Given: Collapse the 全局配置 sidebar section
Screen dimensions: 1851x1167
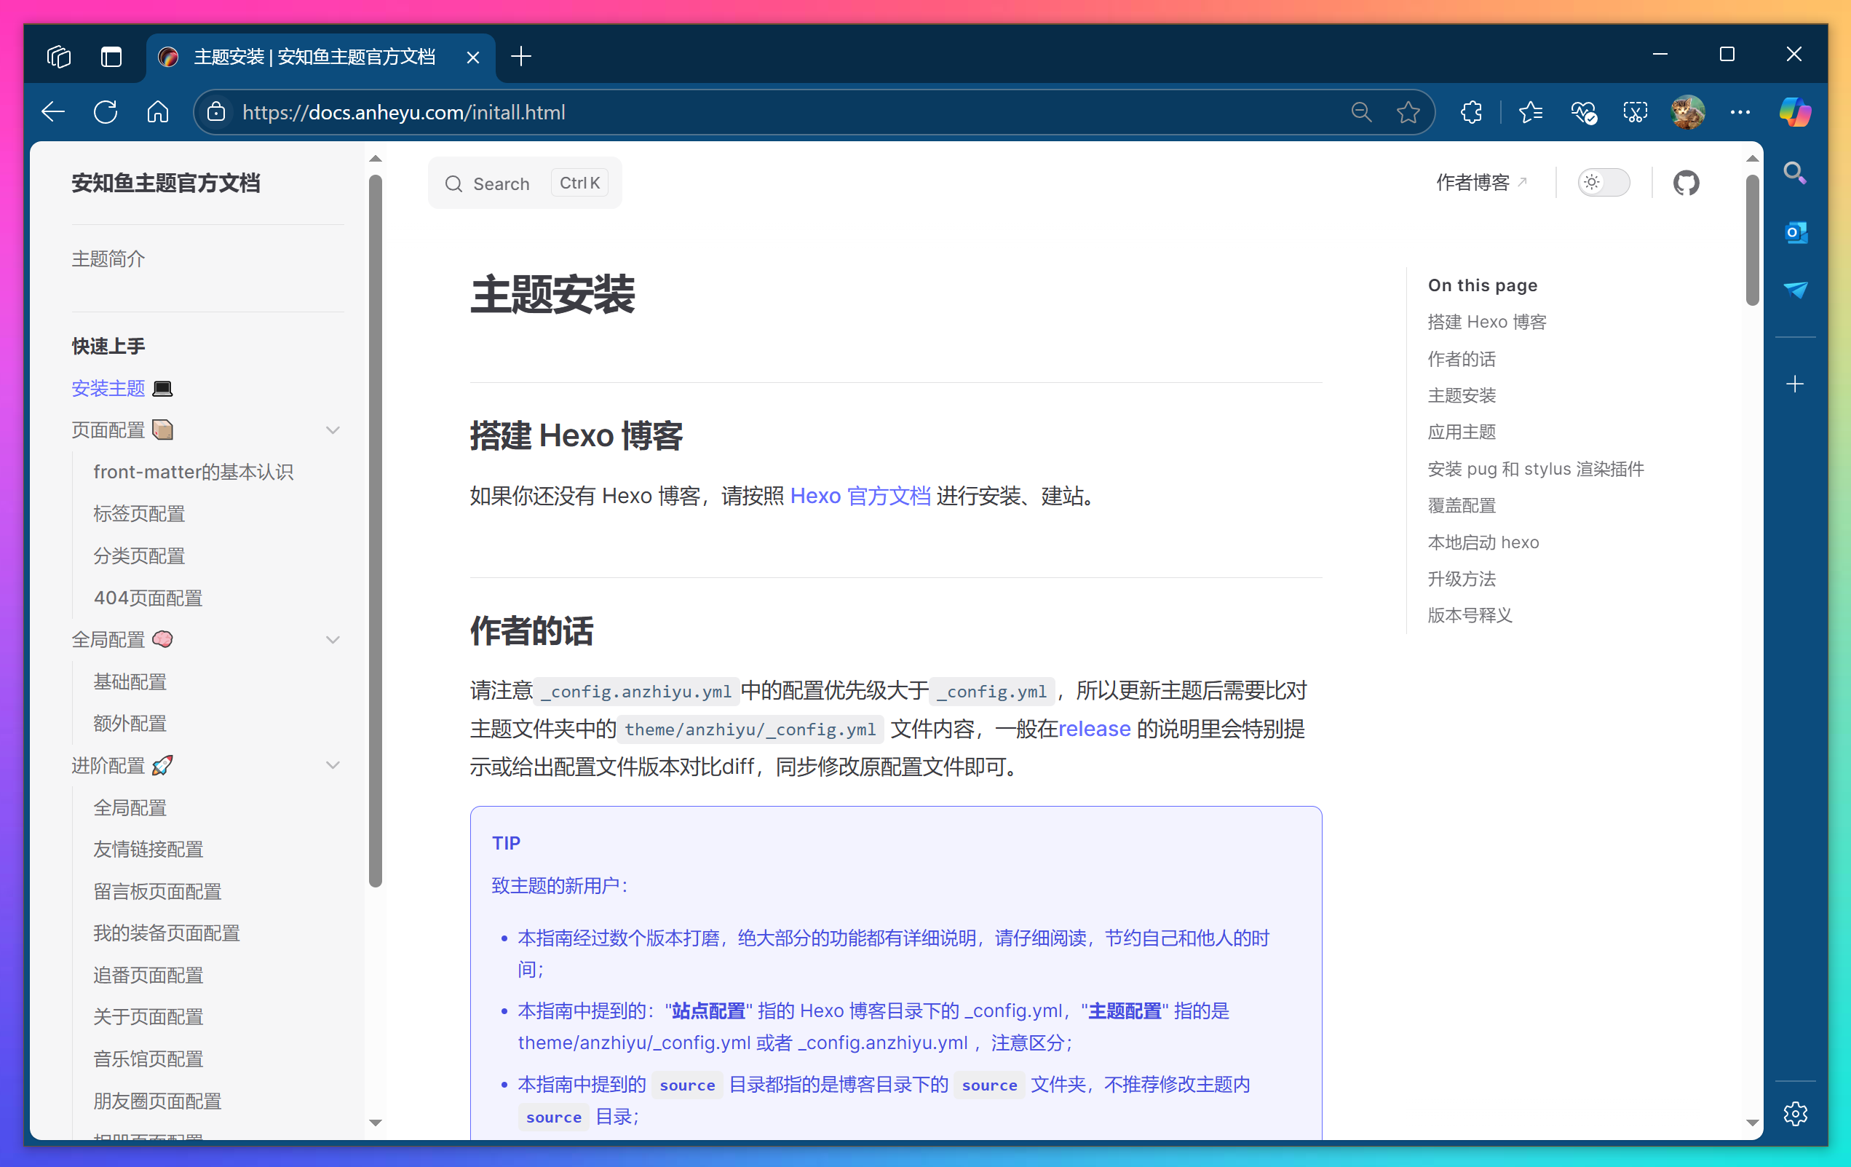Looking at the screenshot, I should 333,639.
